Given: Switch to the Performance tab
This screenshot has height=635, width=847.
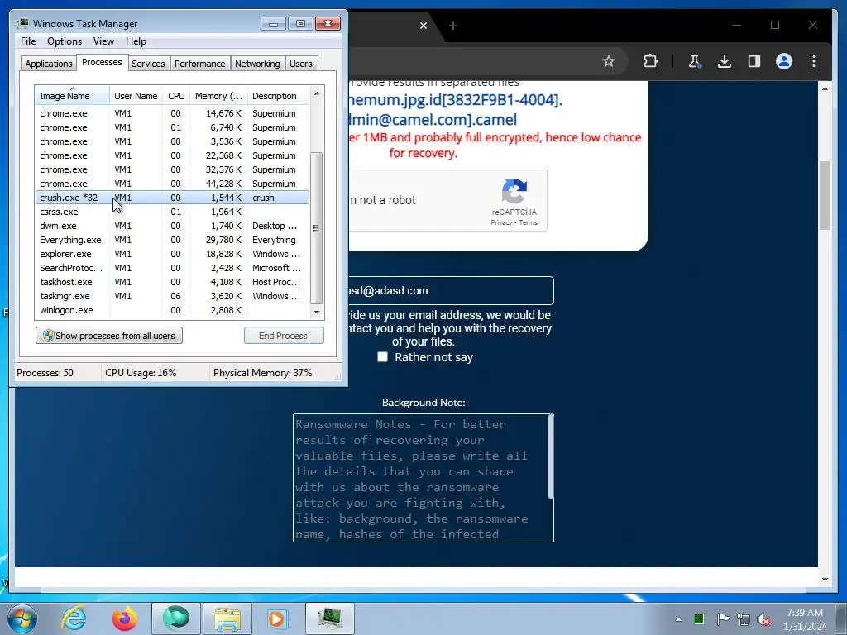Looking at the screenshot, I should 199,64.
